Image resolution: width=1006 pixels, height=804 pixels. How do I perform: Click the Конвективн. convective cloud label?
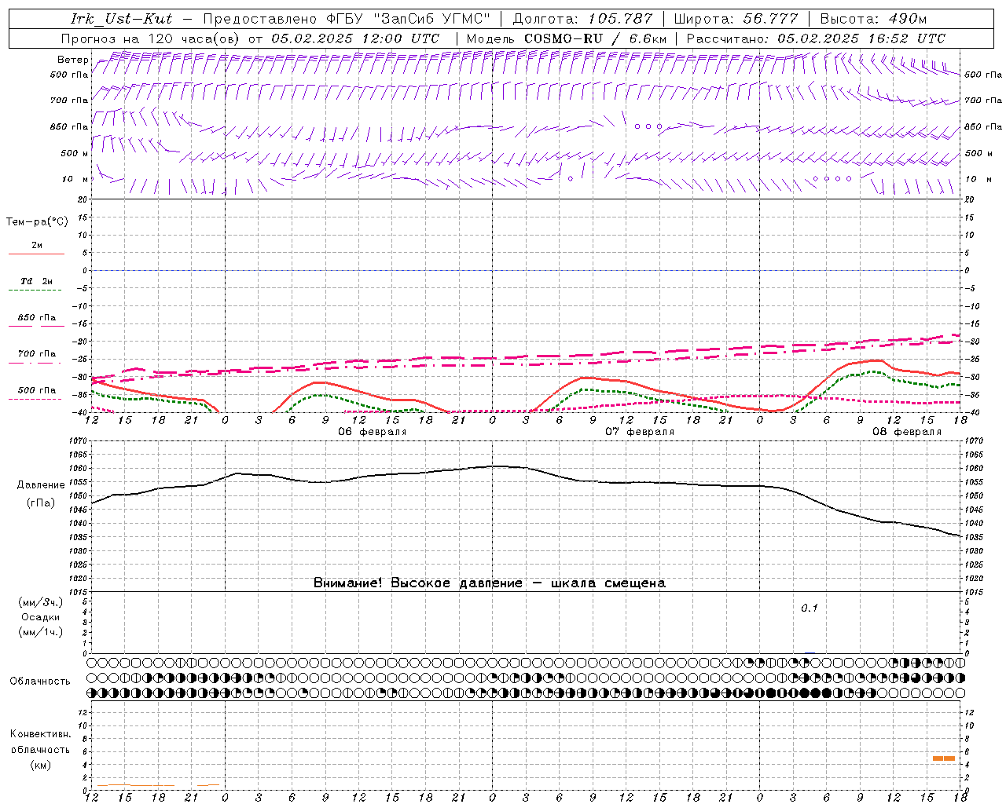40,734
